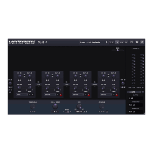Solo band 1 with the S button
This screenshot has width=153, height=153.
click(30, 94)
